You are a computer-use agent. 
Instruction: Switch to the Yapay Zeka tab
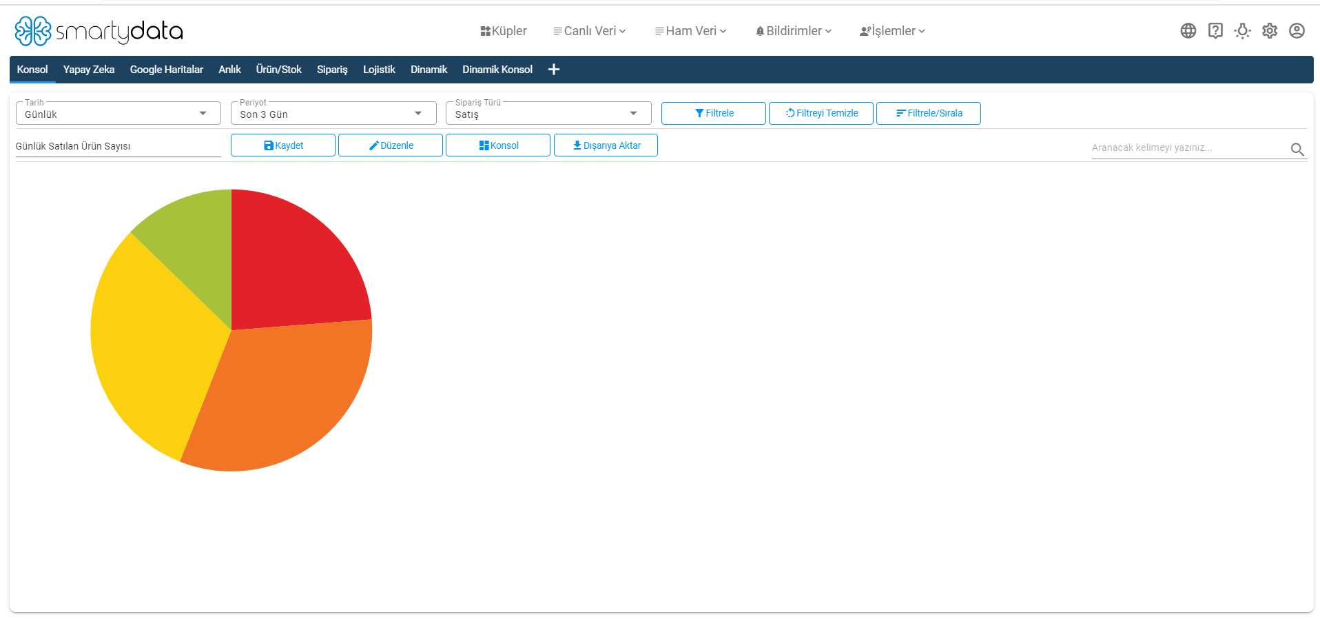89,70
